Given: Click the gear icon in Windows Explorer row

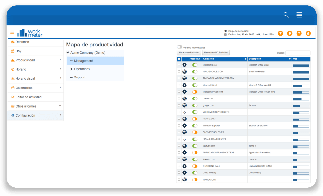Looking at the screenshot, I should click(x=184, y=126).
